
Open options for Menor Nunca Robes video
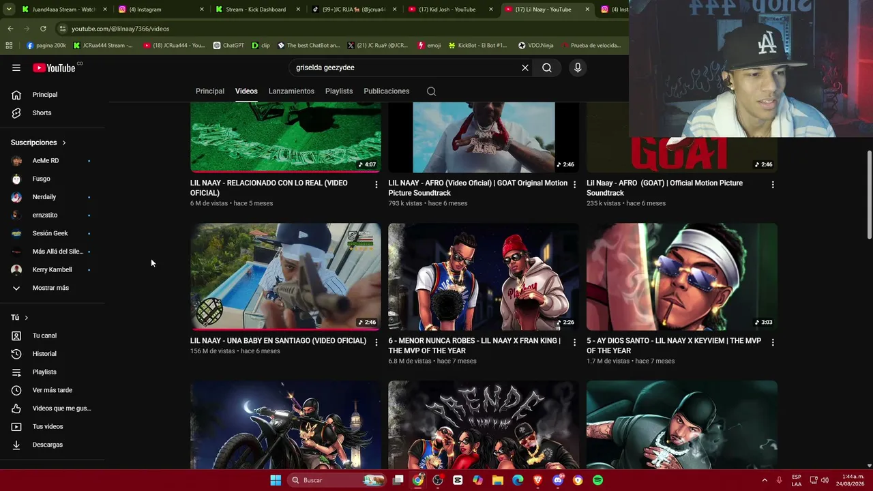click(574, 342)
